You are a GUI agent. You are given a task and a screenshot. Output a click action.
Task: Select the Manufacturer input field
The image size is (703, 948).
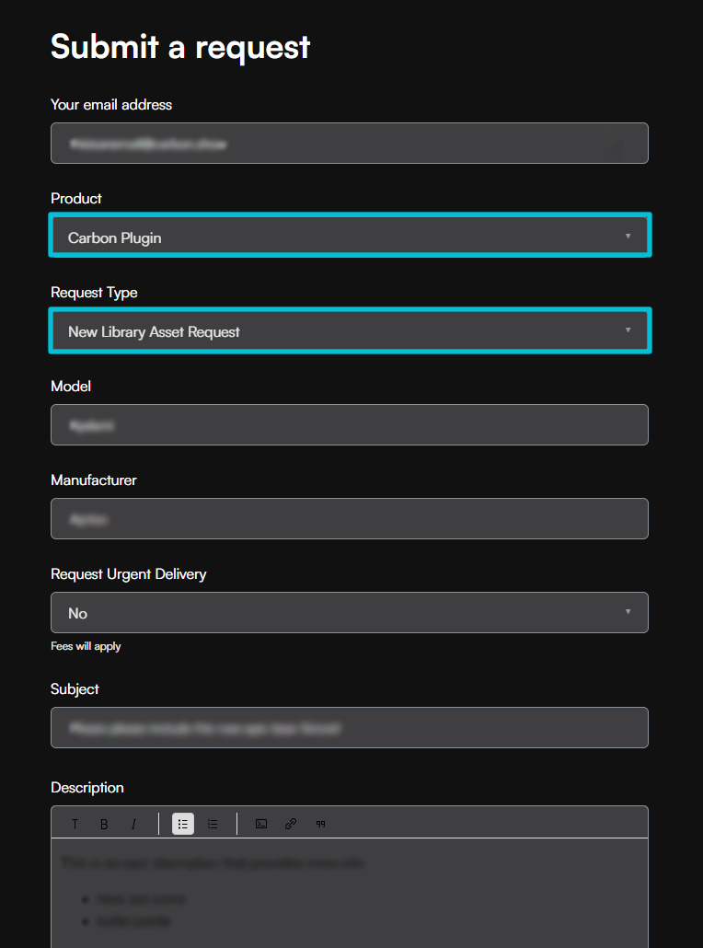350,519
